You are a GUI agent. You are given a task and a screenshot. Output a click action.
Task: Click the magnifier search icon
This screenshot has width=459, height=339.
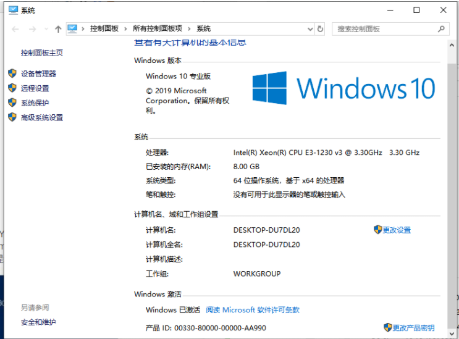442,29
